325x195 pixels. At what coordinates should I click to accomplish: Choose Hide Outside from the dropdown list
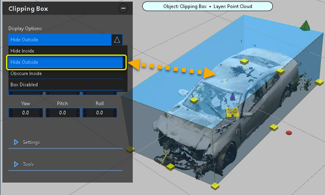point(65,62)
